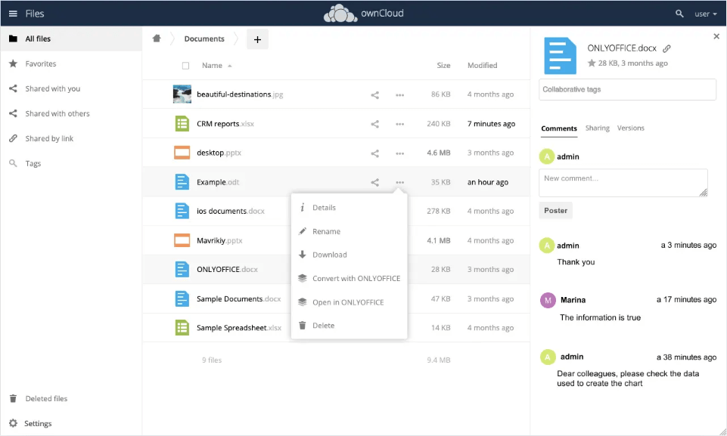This screenshot has height=436, width=727.
Task: Open the hamburger navigation menu
Action: 13,14
